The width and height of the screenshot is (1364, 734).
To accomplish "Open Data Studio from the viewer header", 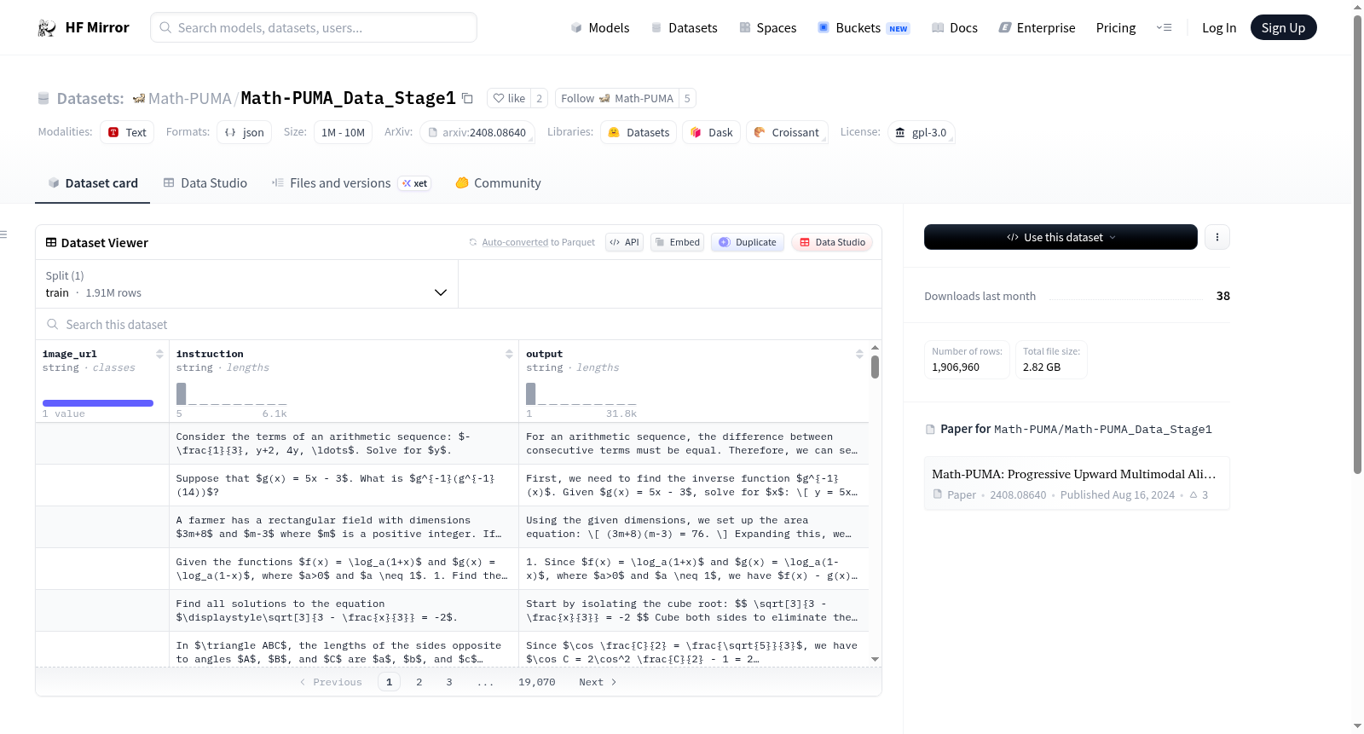I will [831, 242].
